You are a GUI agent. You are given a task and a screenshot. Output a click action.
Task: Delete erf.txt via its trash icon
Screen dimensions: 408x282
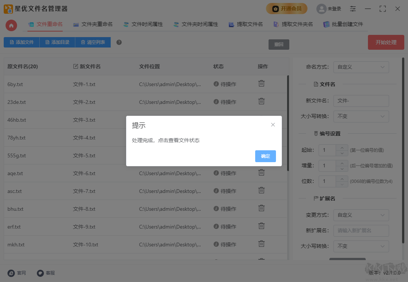tap(261, 226)
